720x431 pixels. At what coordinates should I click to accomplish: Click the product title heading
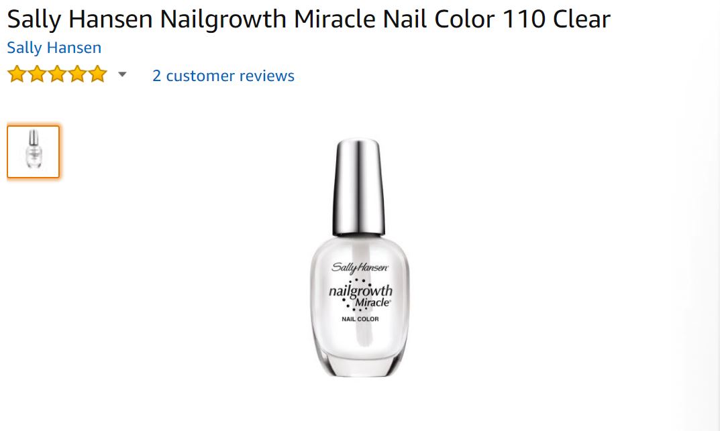pos(309,19)
